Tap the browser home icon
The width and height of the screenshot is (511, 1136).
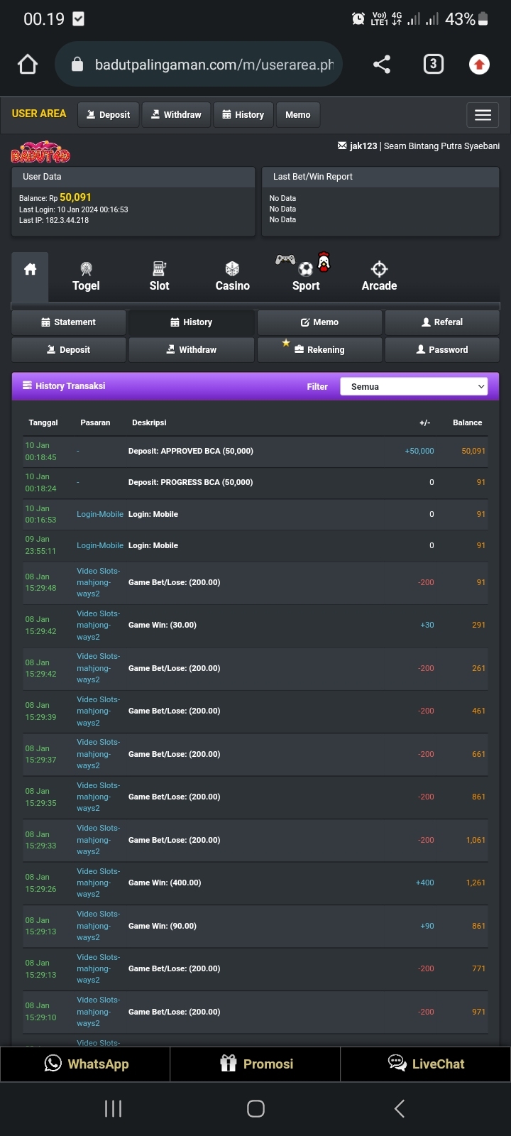click(28, 65)
